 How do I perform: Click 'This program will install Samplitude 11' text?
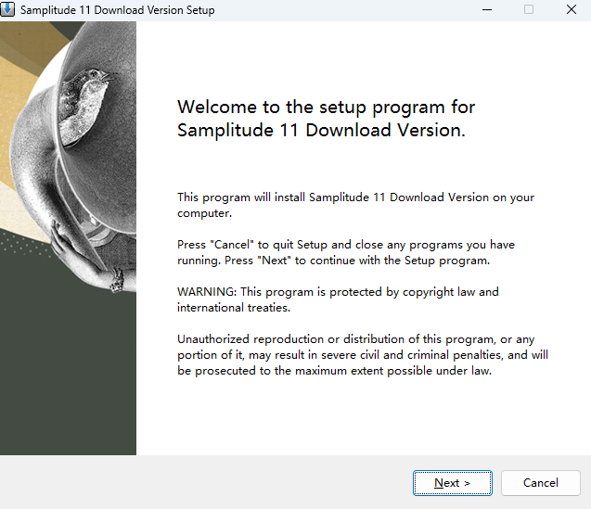pyautogui.click(x=356, y=205)
